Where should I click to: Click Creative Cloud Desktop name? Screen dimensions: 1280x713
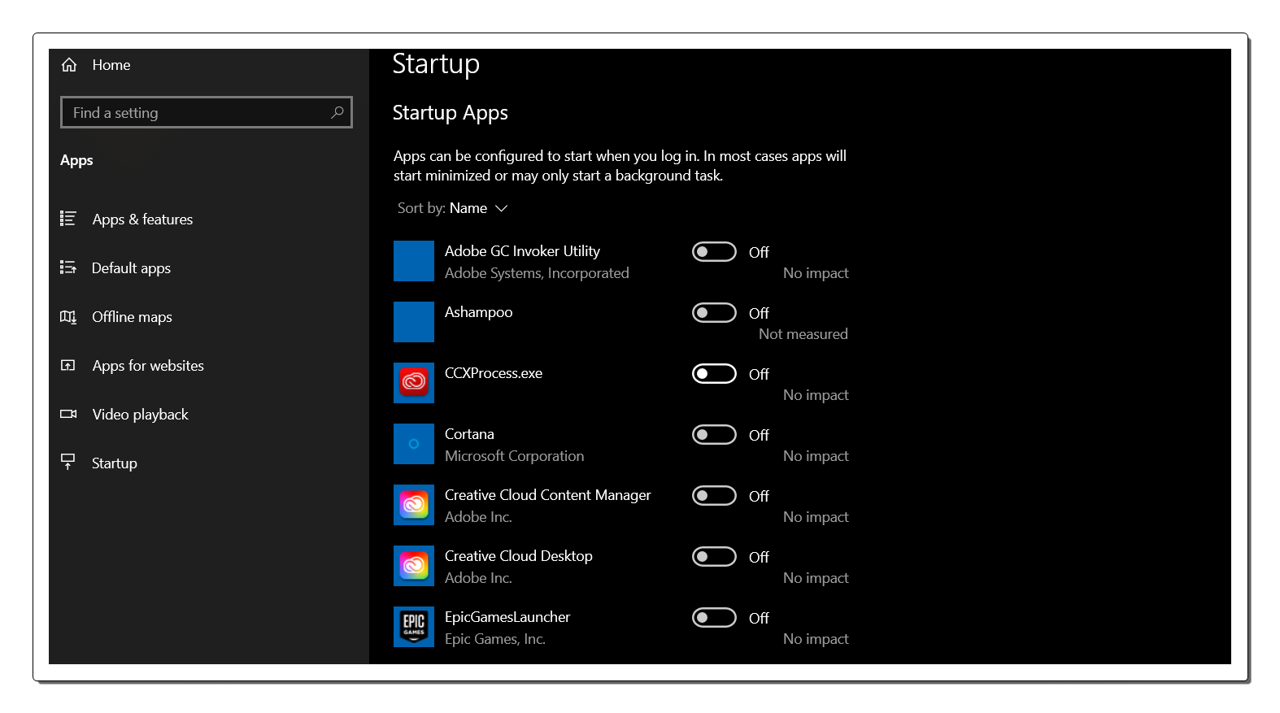point(518,556)
